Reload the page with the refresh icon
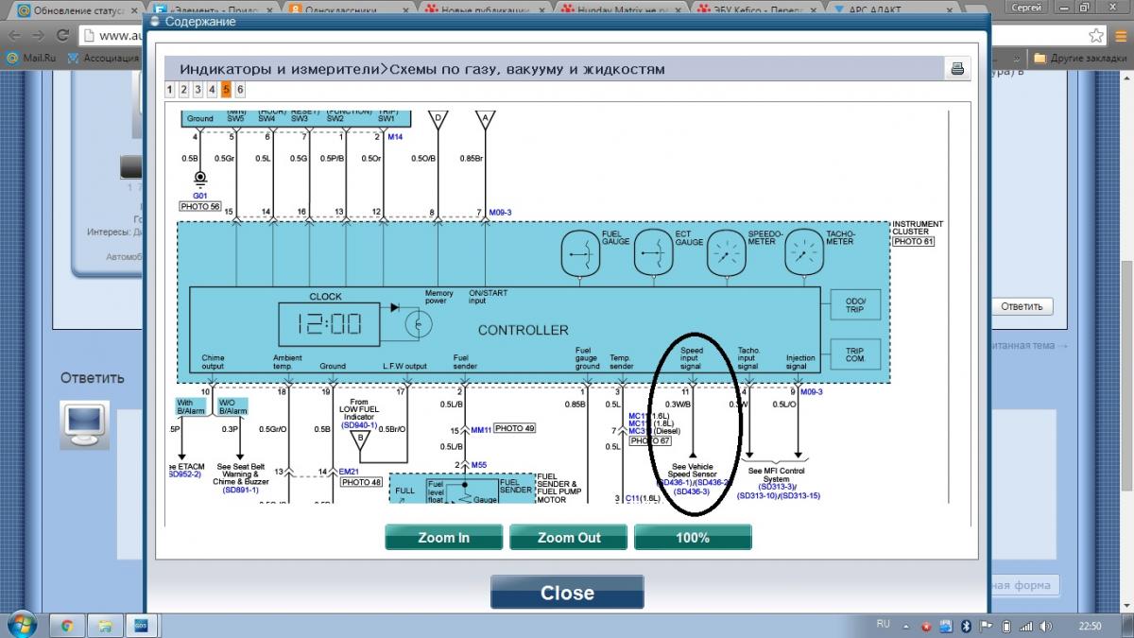This screenshot has width=1134, height=638. (63, 35)
